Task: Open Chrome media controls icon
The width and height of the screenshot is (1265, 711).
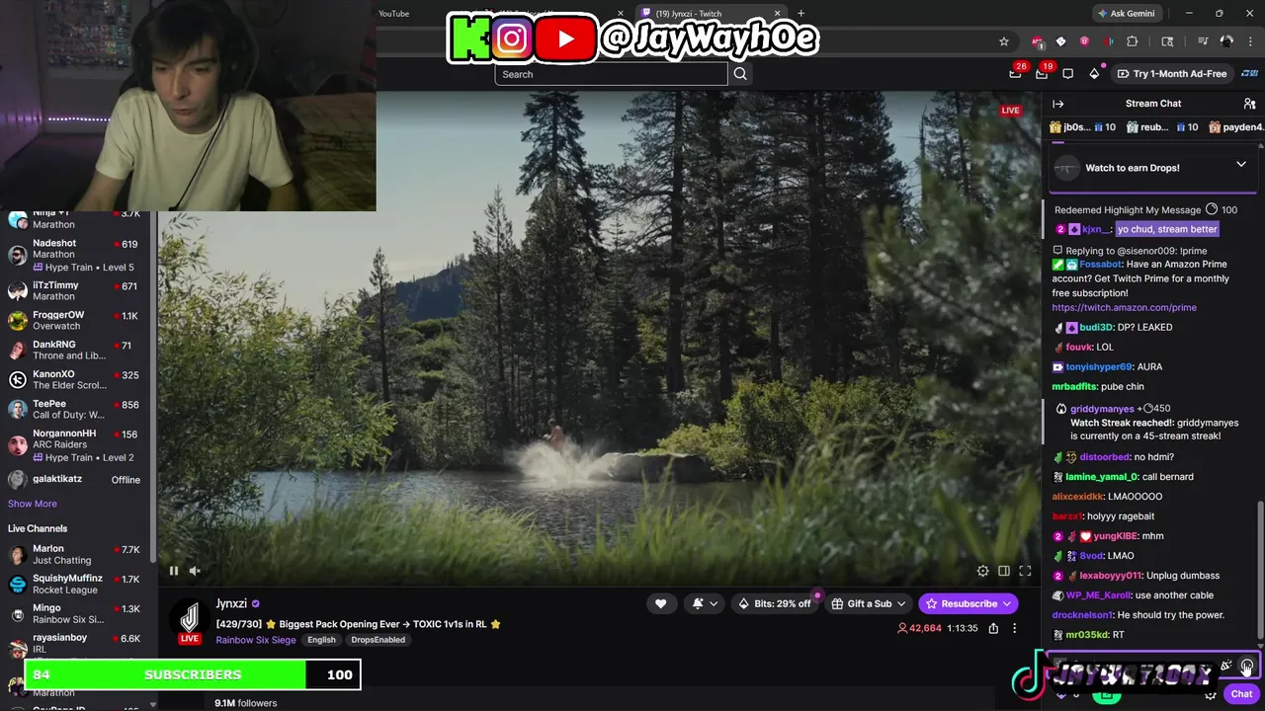Action: click(1203, 41)
